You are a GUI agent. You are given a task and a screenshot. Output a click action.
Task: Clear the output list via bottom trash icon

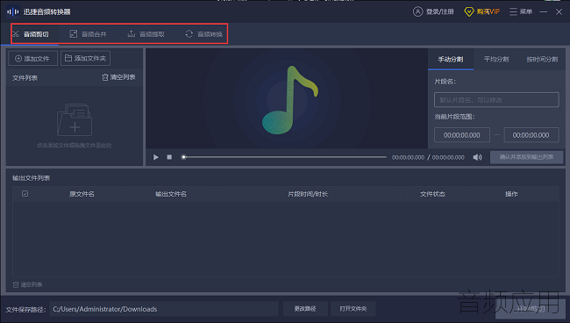(x=16, y=284)
